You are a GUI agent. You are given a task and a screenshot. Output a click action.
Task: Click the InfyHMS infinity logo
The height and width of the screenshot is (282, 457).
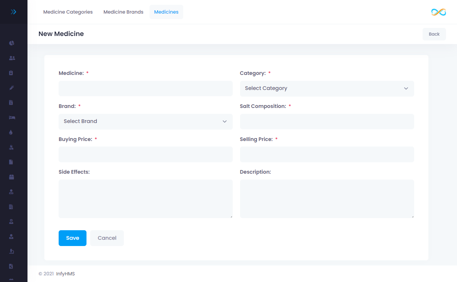pyautogui.click(x=438, y=12)
